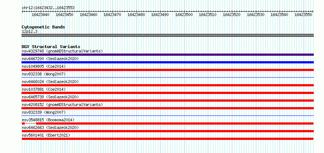The width and height of the screenshot is (324, 153).
Task: Open variant label nsv5601401 (Ebert2021)
Action: [x=46, y=135]
